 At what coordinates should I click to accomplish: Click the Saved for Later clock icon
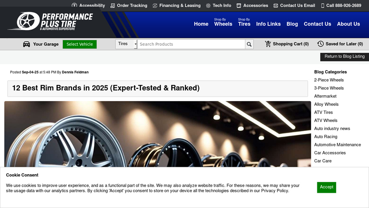pos(320,44)
